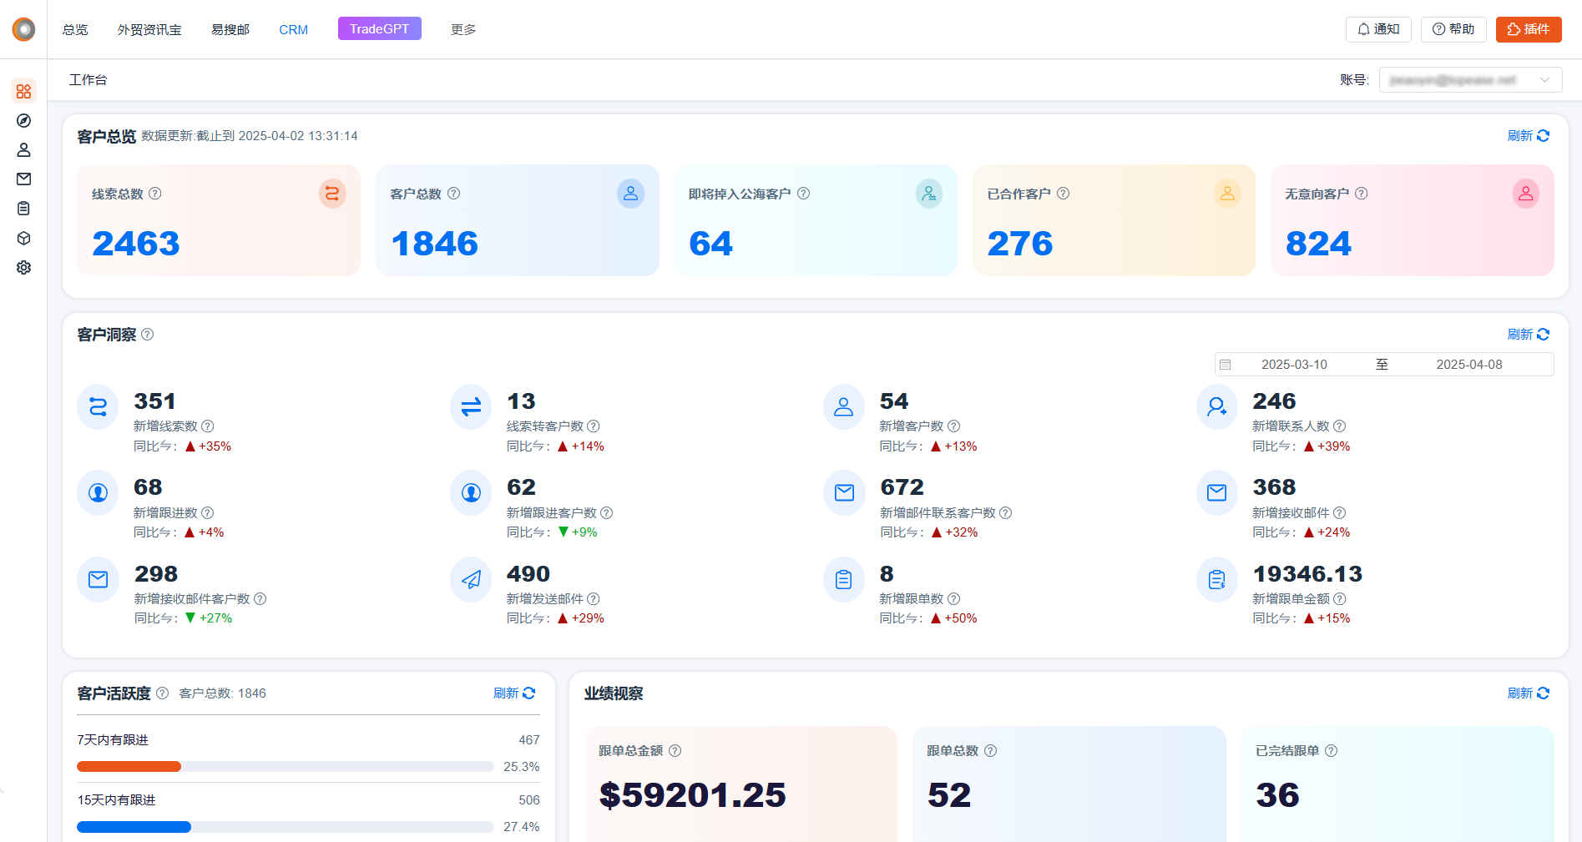
Task: Select the workbench grid icon in the sidebar
Action: click(23, 91)
